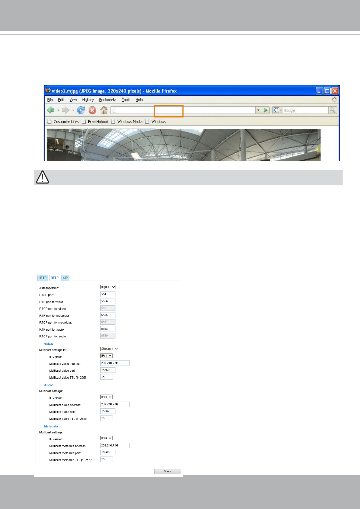Switch to the HTTP tab
The height and width of the screenshot is (509, 360).
point(42,278)
